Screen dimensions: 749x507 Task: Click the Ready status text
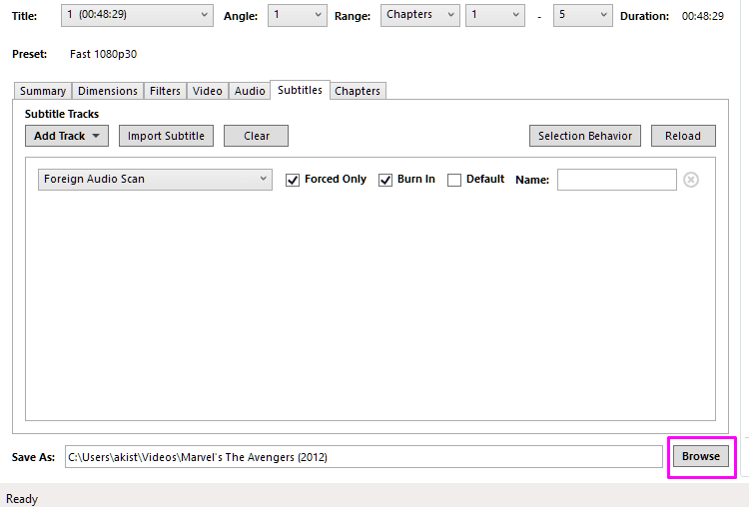[x=22, y=499]
